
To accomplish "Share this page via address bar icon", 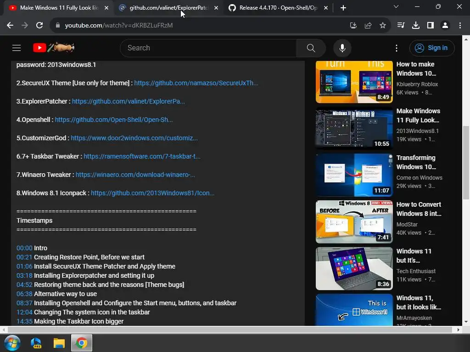I will pos(368,26).
